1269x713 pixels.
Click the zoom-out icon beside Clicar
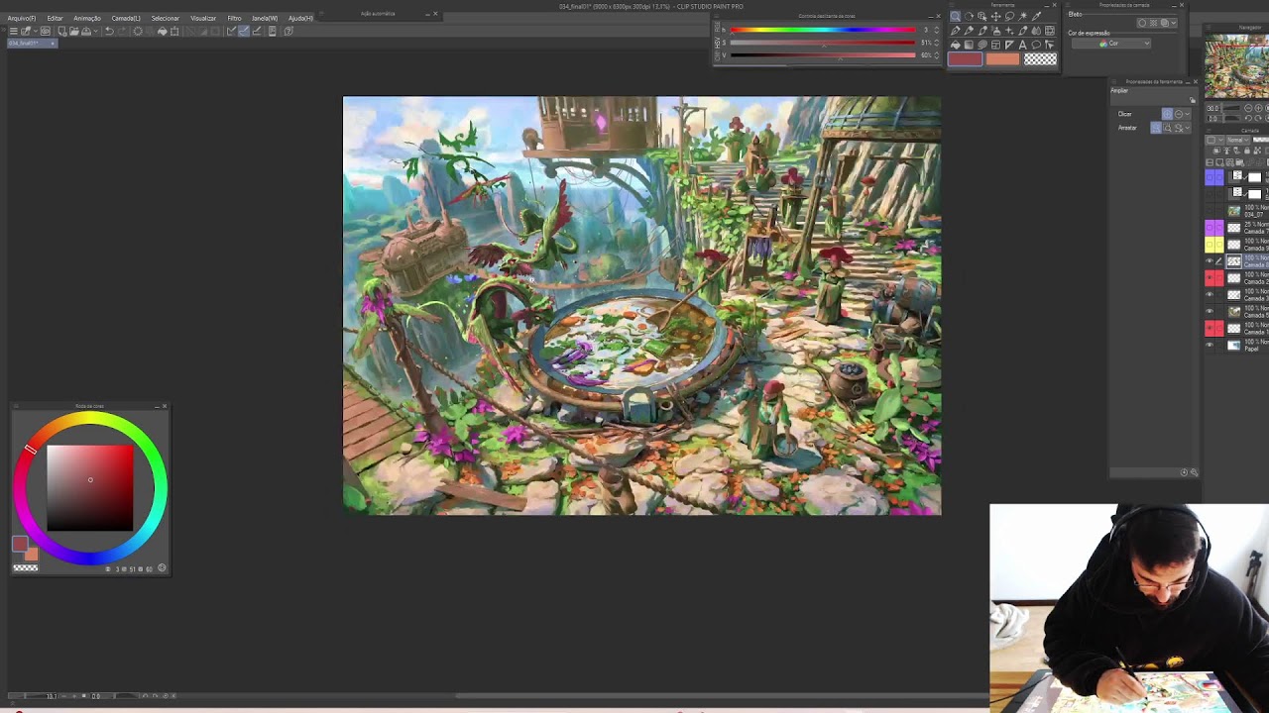point(1179,114)
